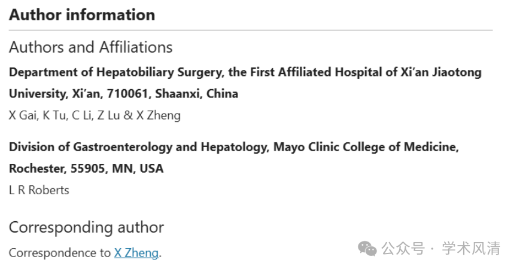Screen dimensions: 517x269
Task: Click the Department of Hepatobiliary Surgery affiliation line
Action: [245, 72]
